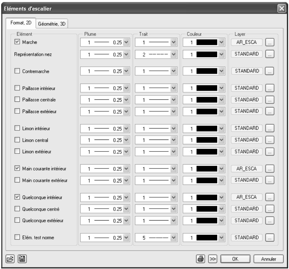Open the Couleur swatch dropdown for Marche

tap(221, 43)
